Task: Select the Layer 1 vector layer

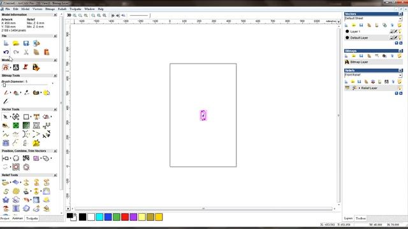Action: pyautogui.click(x=373, y=31)
